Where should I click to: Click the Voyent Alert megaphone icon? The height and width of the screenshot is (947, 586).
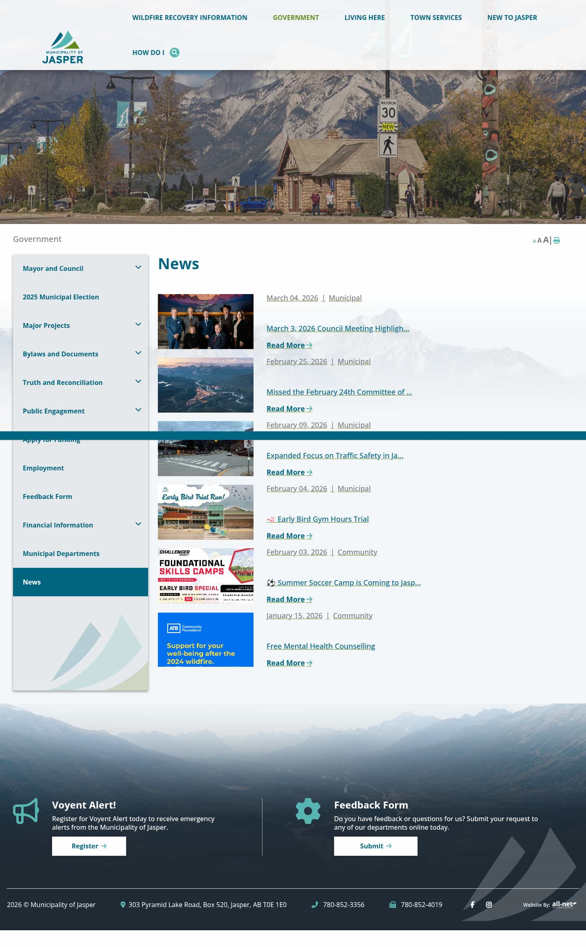pyautogui.click(x=26, y=811)
